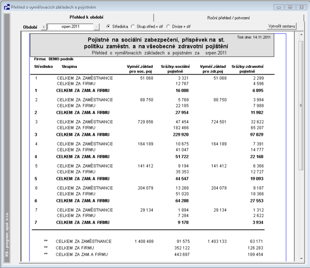The height and width of the screenshot is (268, 310).
Task: Click the value 44 547 for středisko 5
Action: tap(182, 179)
